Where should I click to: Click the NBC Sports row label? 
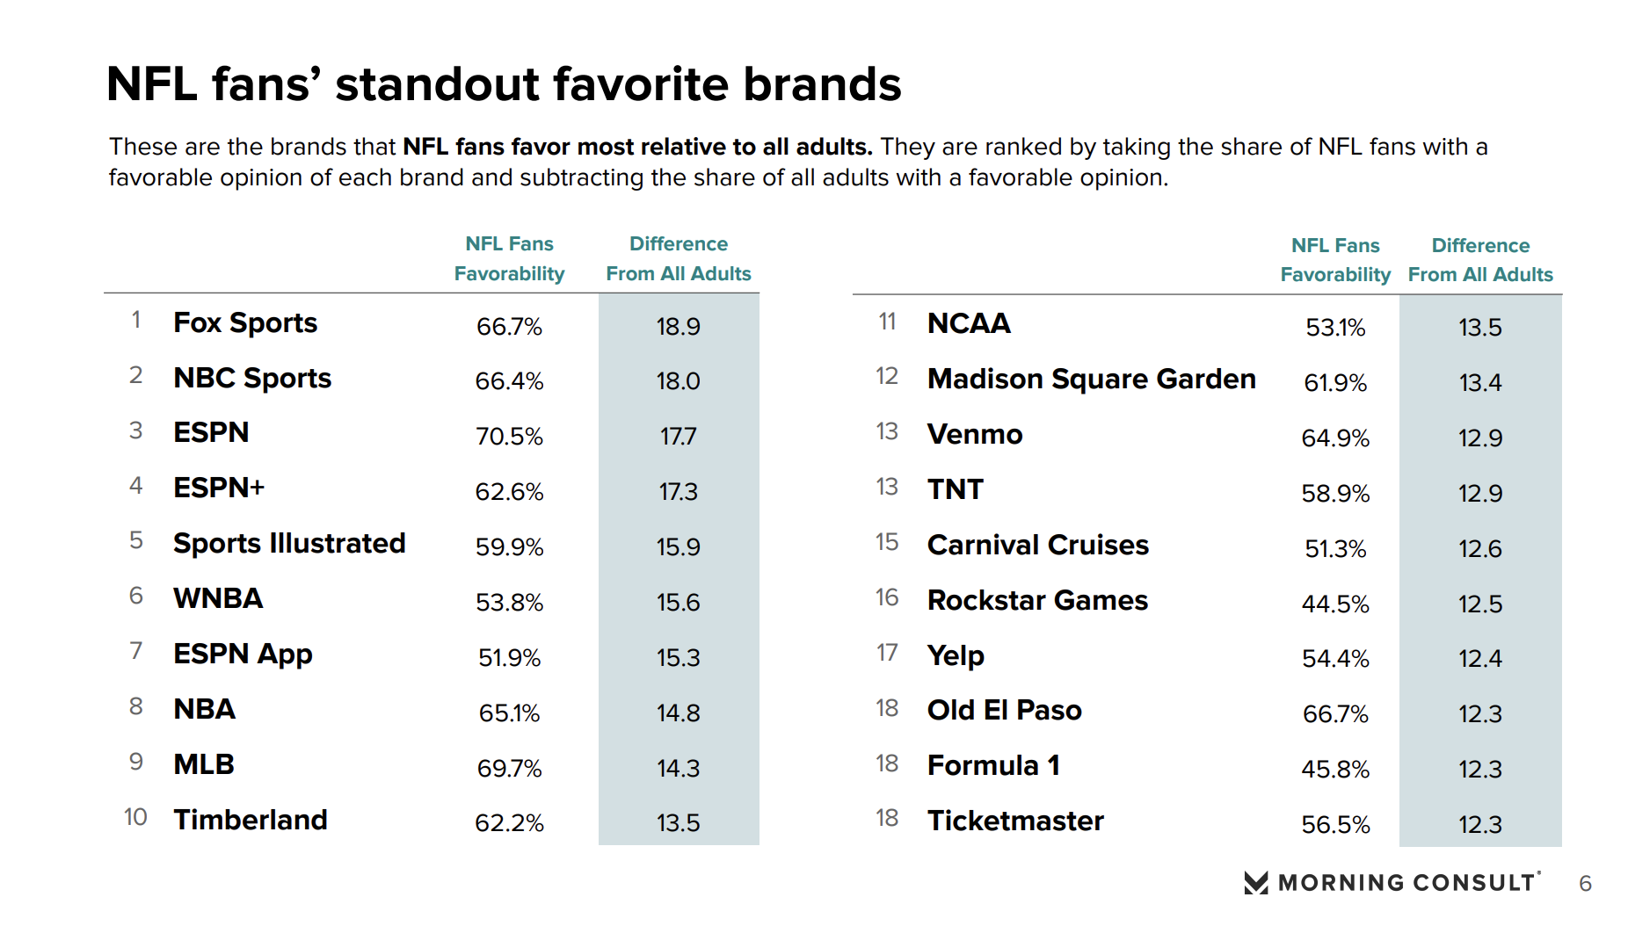pos(252,379)
